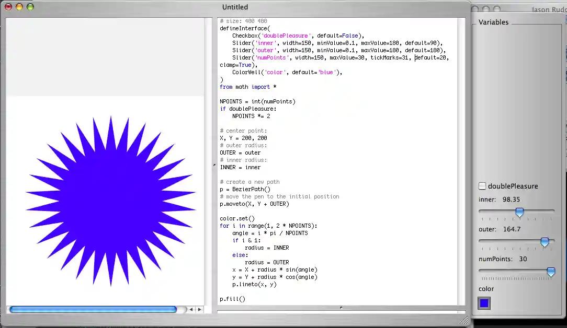This screenshot has width=567, height=328.
Task: Click the inner slider thumb
Action: 519,212
